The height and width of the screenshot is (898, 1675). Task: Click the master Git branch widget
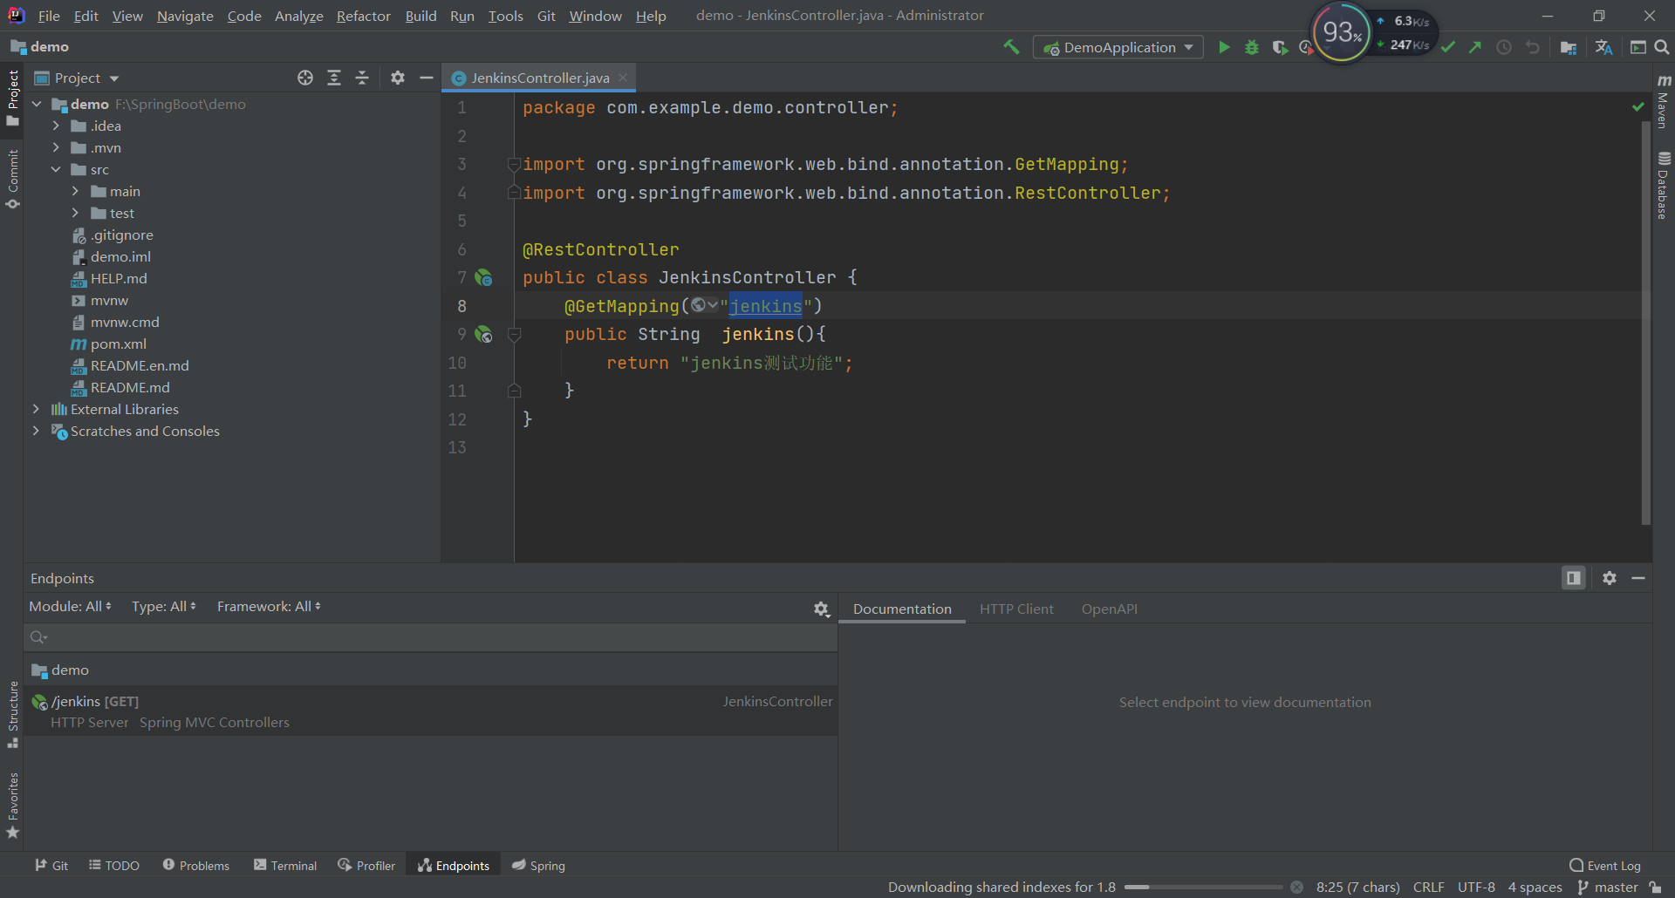coord(1608,888)
